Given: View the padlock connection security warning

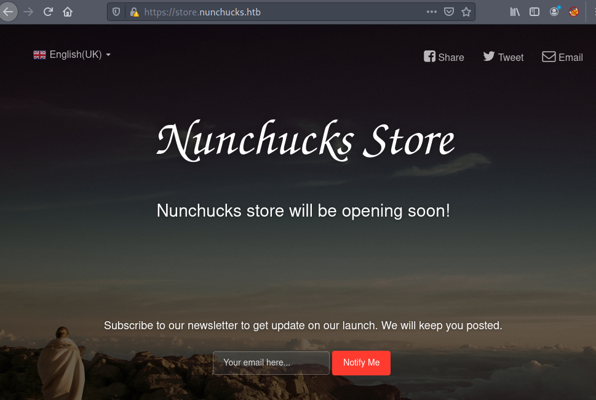Looking at the screenshot, I should 134,12.
